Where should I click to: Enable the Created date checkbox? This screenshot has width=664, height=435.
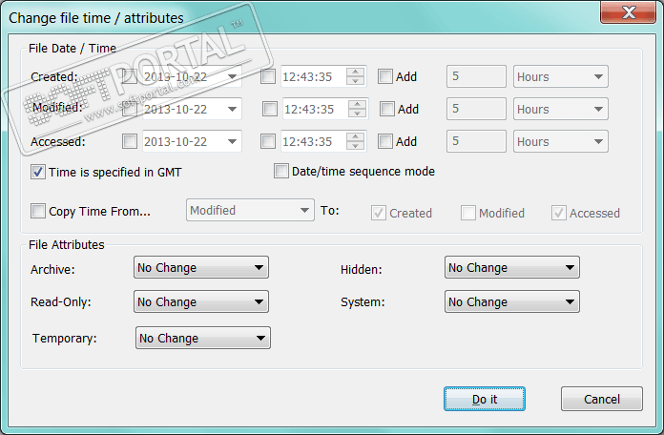click(x=129, y=76)
